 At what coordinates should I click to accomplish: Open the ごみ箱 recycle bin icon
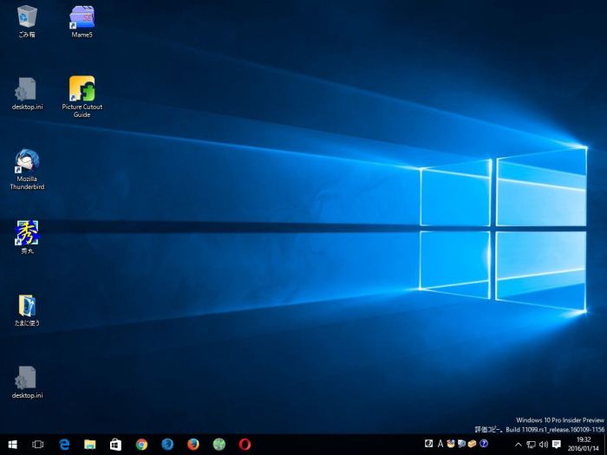tap(27, 16)
